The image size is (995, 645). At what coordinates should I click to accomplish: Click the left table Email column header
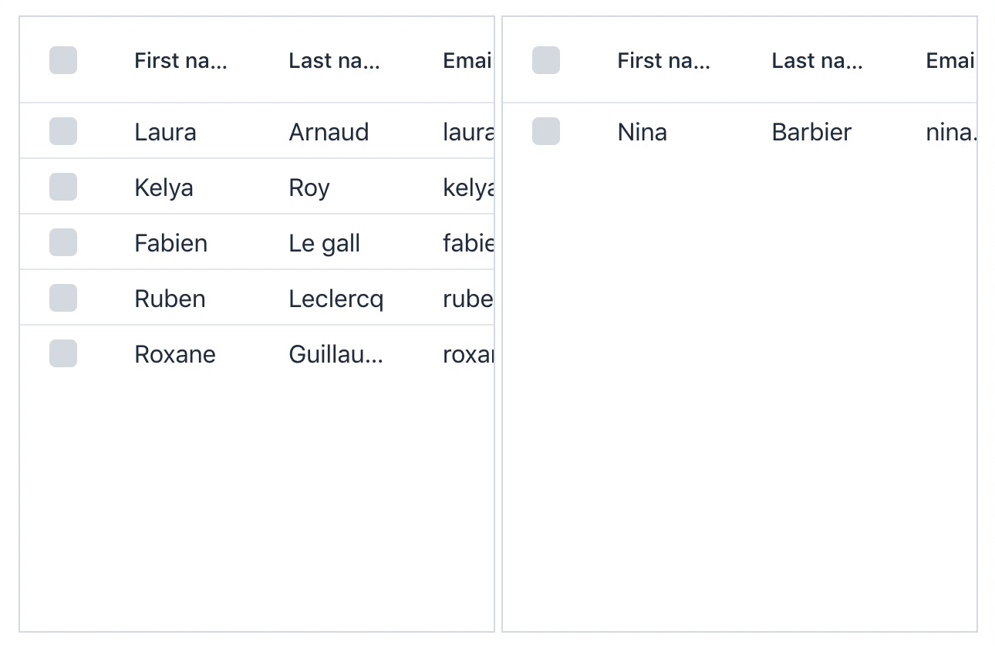[467, 61]
